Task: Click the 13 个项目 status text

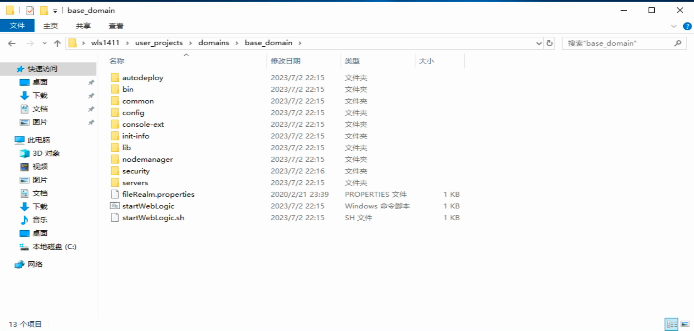Action: (25, 324)
